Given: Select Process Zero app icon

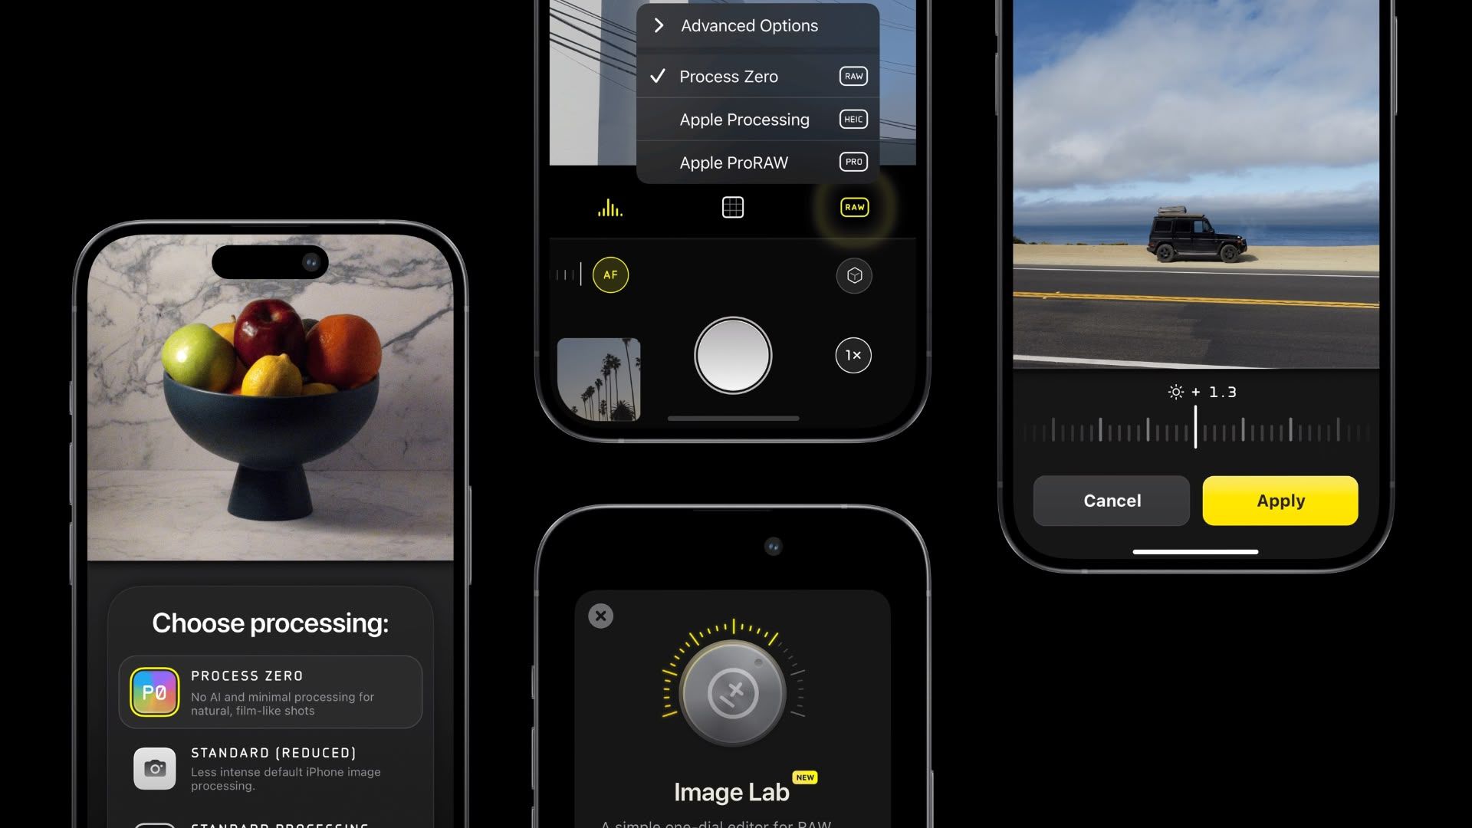Looking at the screenshot, I should (x=153, y=692).
